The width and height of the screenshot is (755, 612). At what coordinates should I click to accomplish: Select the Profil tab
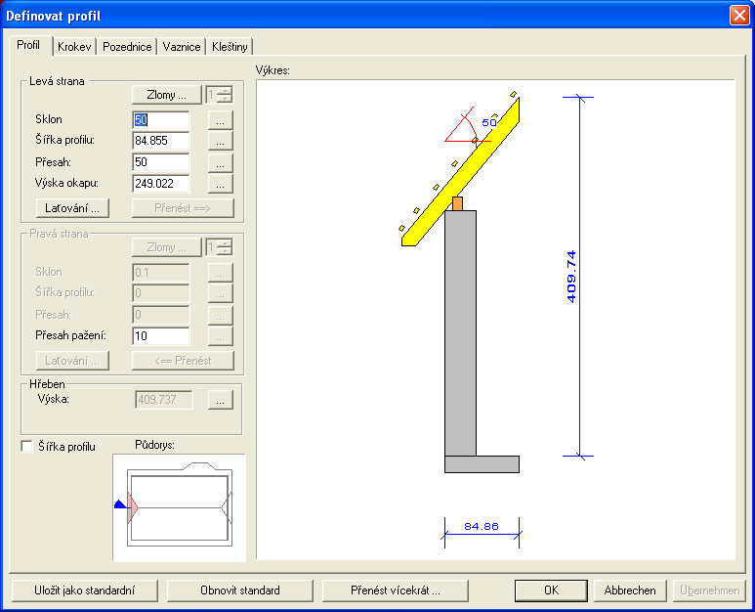click(28, 45)
